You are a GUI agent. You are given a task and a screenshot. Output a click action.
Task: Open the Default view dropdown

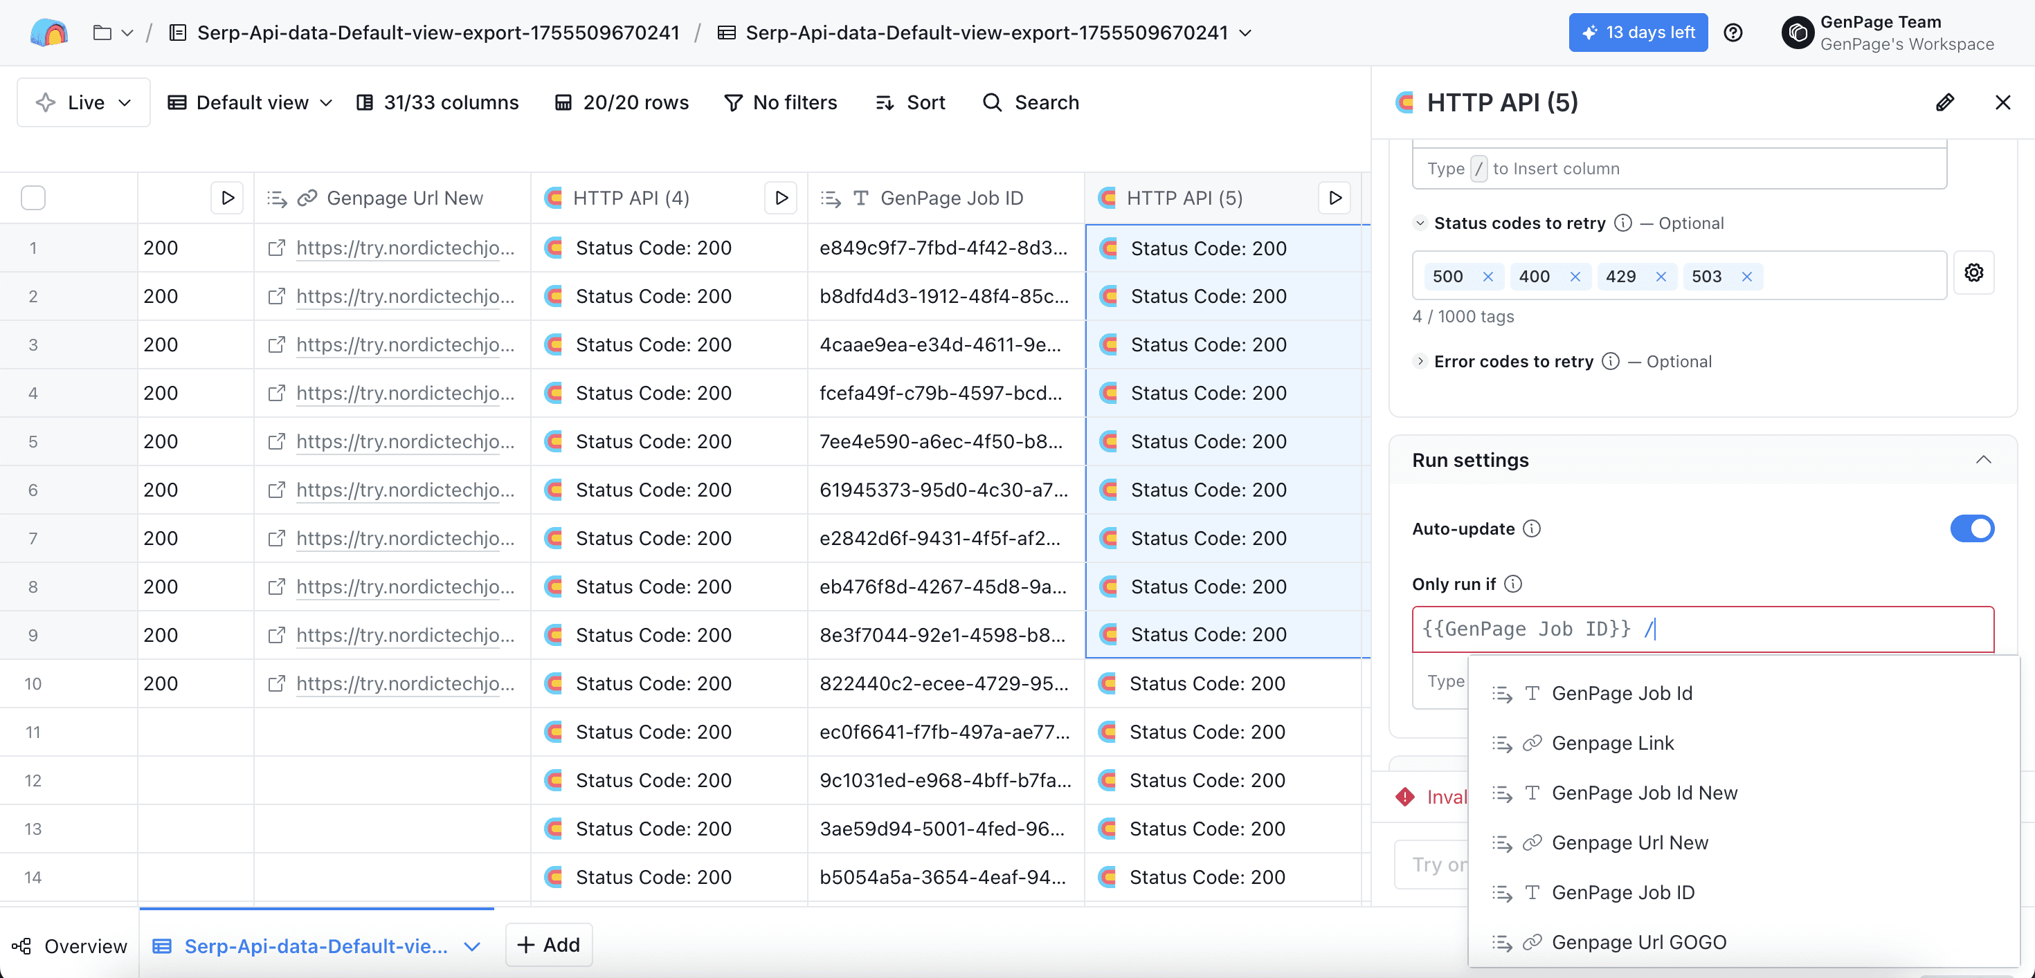[251, 102]
